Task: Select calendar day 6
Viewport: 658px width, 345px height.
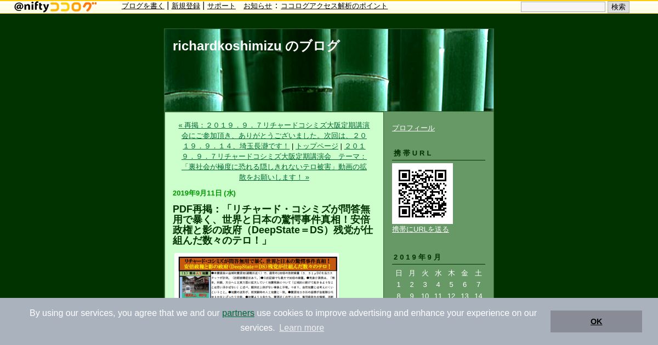Action: tap(464, 285)
